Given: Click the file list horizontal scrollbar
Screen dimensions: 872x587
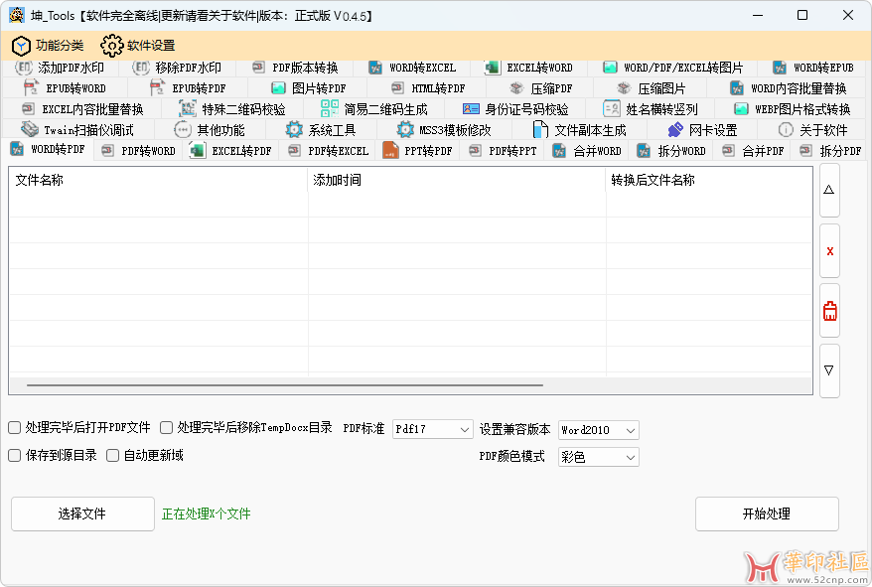Looking at the screenshot, I should pyautogui.click(x=285, y=385).
